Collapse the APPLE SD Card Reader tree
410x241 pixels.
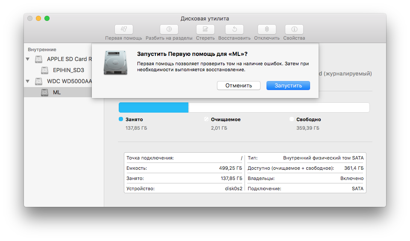click(x=28, y=59)
